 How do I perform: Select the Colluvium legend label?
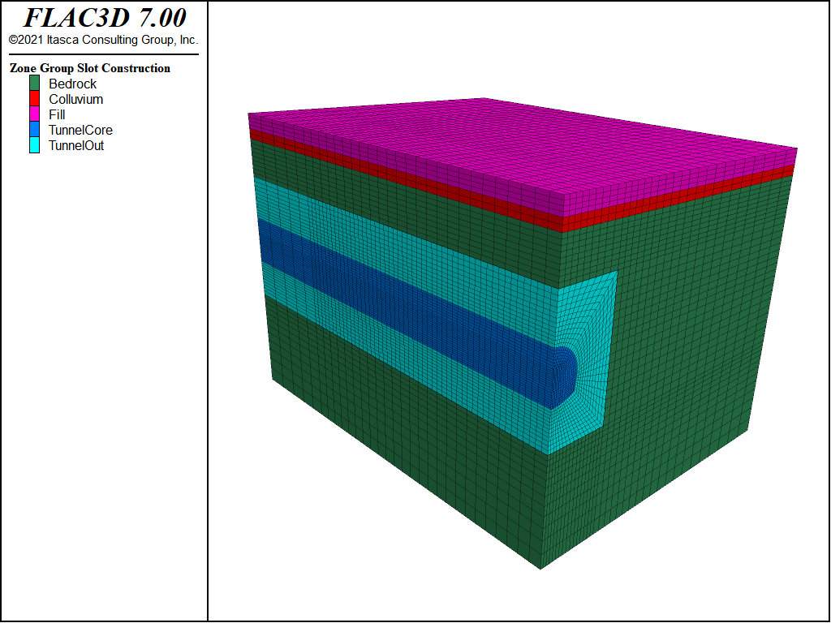[75, 99]
